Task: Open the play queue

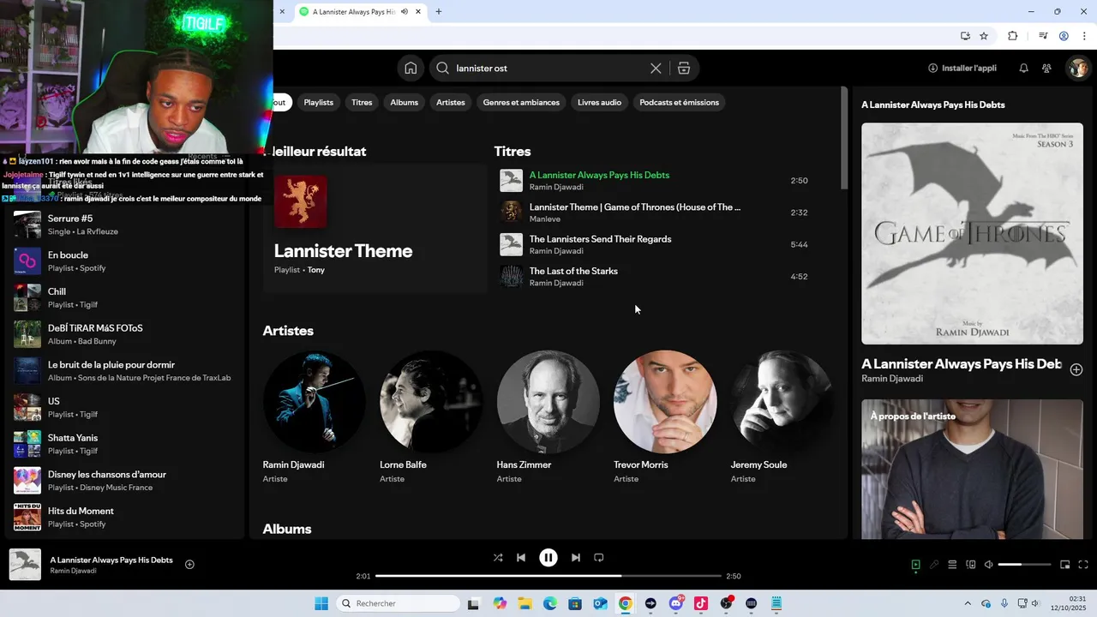Action: point(952,565)
